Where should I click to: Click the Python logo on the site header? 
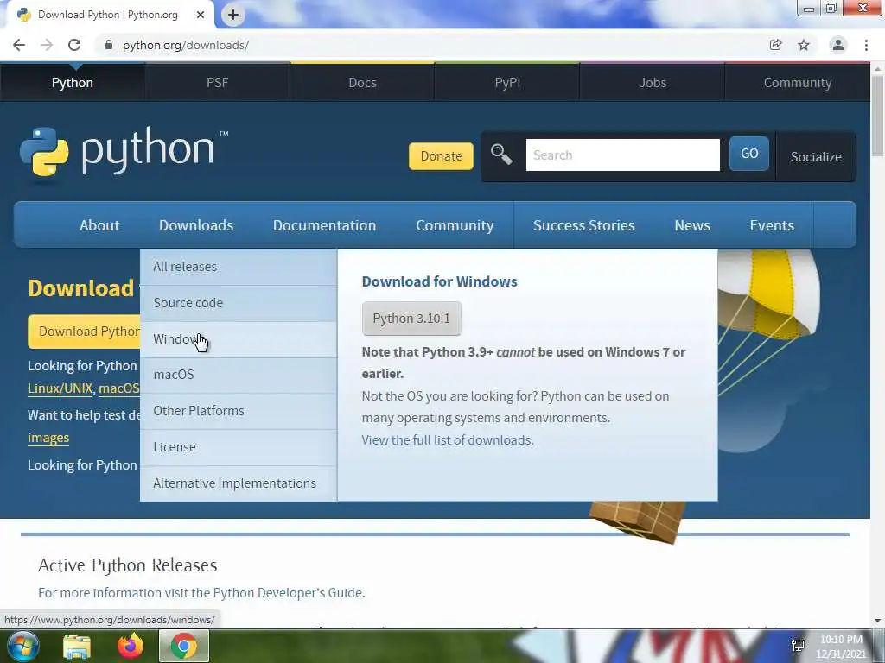[124, 152]
